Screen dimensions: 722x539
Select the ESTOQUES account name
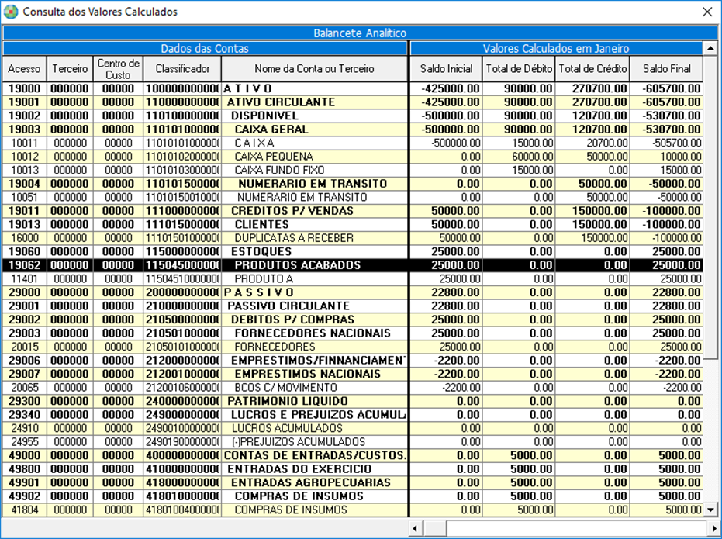click(x=261, y=252)
